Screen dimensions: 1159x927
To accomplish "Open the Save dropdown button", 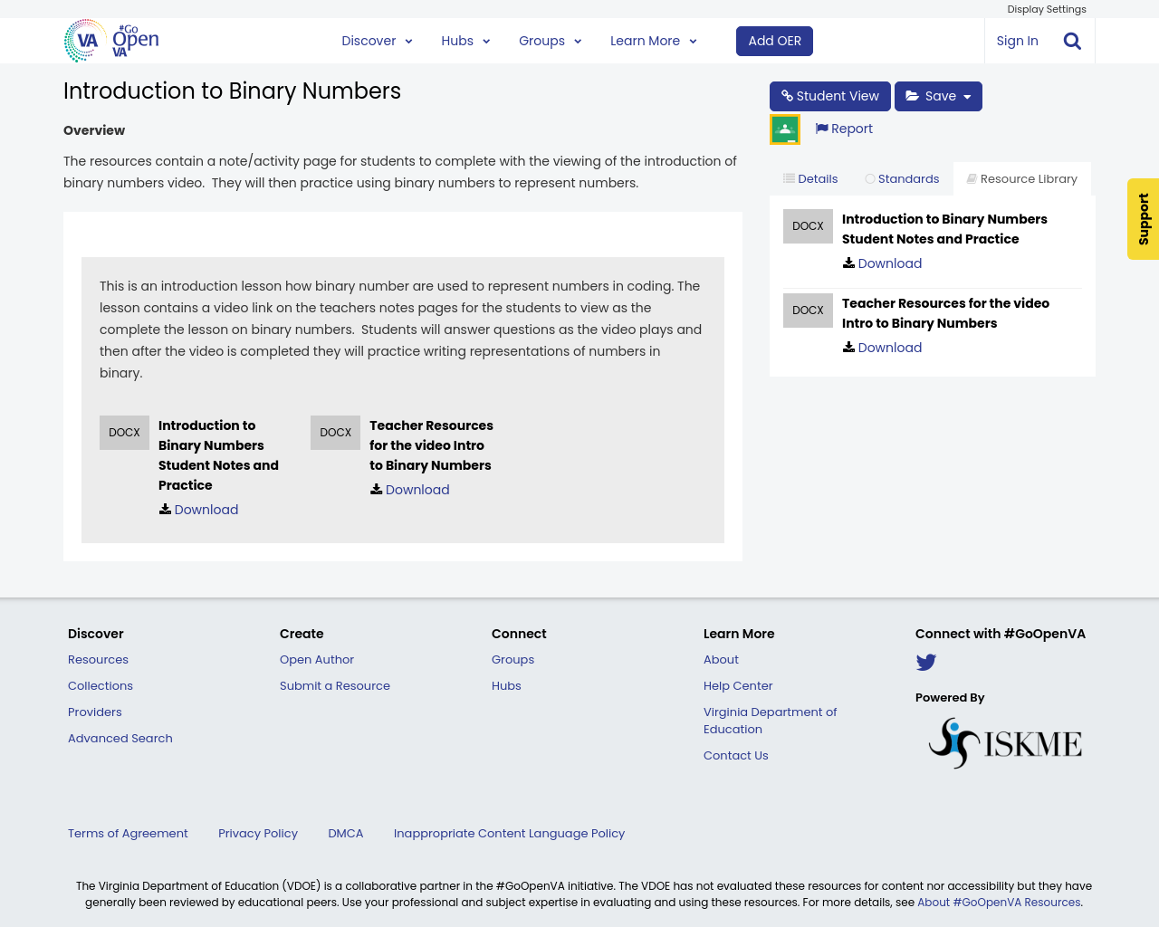I will point(938,96).
